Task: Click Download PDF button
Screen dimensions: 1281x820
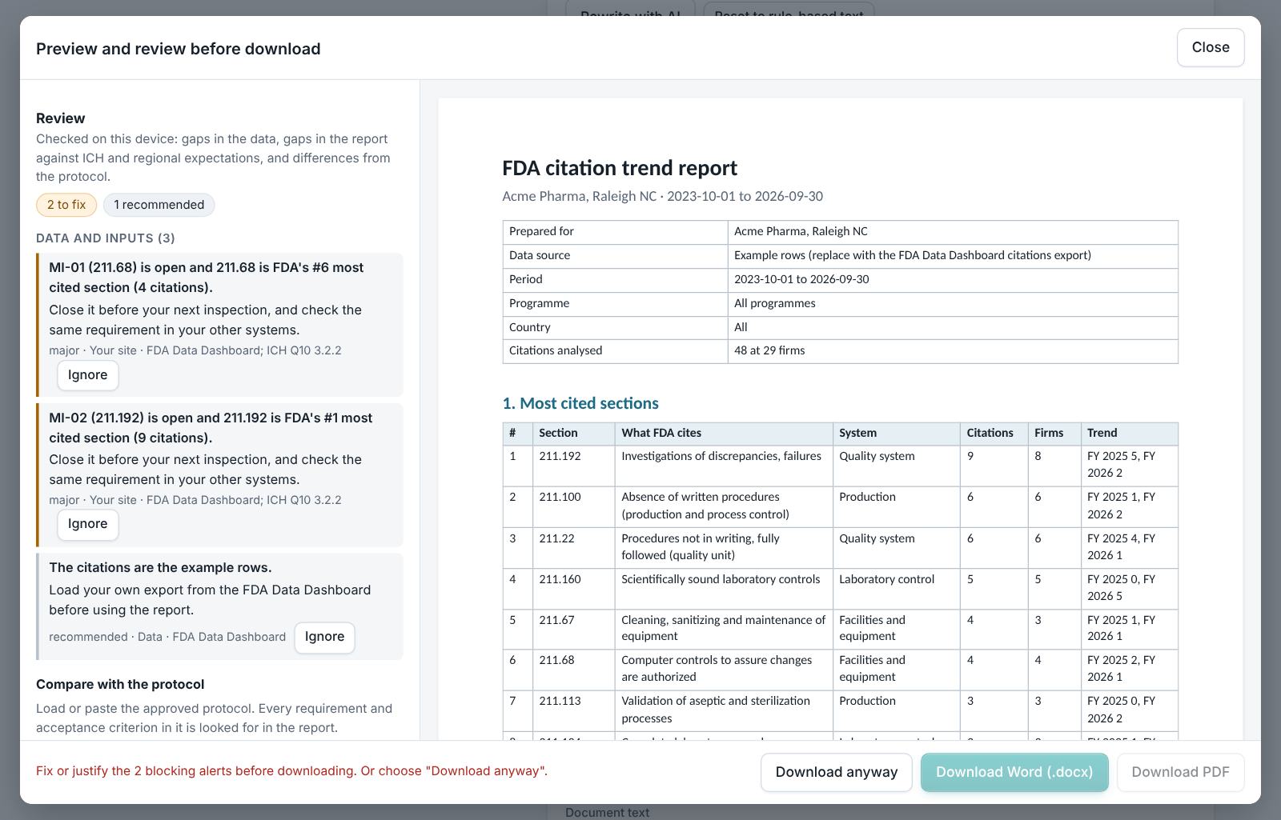Action: (x=1180, y=772)
